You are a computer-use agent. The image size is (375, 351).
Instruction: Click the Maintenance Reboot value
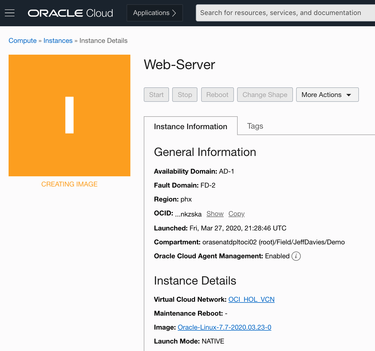click(226, 313)
